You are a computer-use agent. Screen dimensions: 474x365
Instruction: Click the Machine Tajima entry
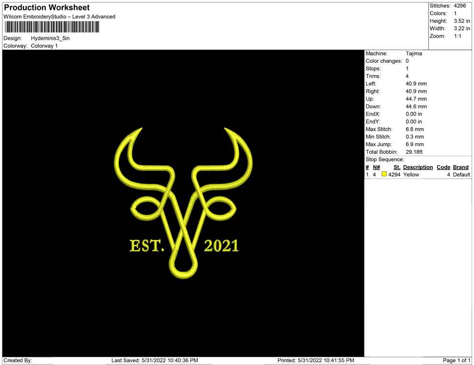tap(414, 54)
